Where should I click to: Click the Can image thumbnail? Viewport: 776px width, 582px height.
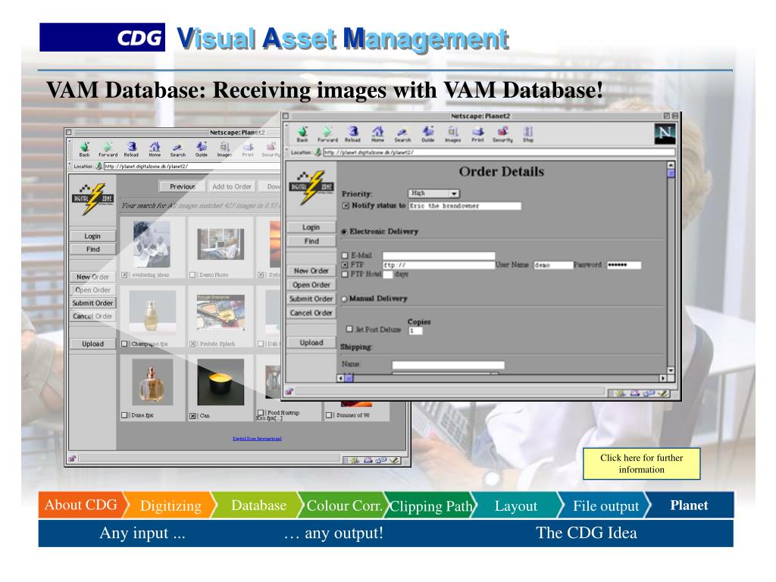tap(221, 383)
